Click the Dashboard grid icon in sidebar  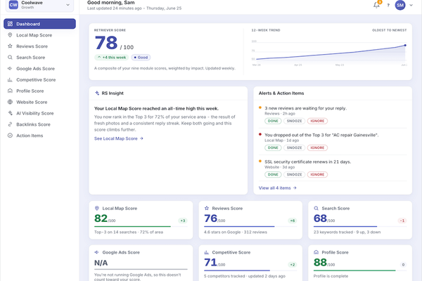point(10,24)
